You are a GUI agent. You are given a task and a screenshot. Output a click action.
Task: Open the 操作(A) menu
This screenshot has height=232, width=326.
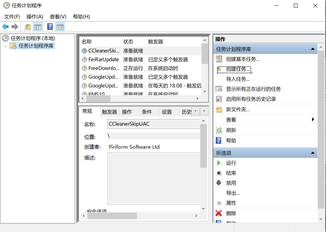click(x=35, y=17)
